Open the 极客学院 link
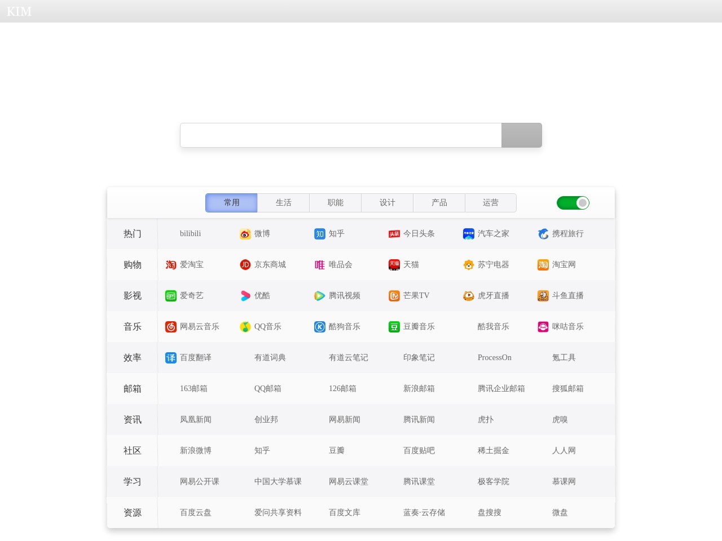Viewport: 722px width, 541px height. pyautogui.click(x=494, y=482)
